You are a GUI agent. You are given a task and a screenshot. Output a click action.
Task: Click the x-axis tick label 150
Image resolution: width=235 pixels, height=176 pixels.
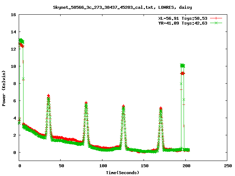(145, 166)
